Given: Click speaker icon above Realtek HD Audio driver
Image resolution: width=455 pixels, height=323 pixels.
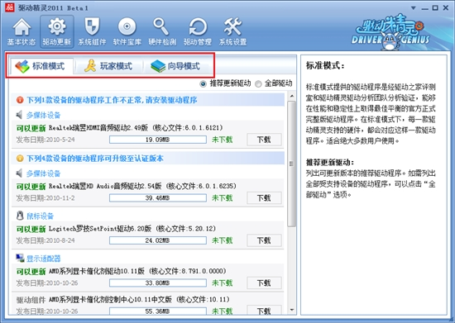Looking at the screenshot, I should click(19, 173).
